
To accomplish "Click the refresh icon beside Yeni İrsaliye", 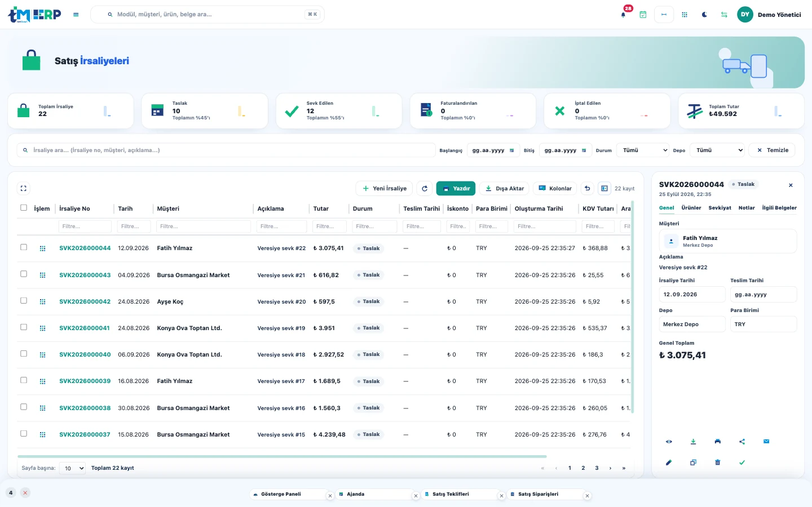I will (425, 189).
